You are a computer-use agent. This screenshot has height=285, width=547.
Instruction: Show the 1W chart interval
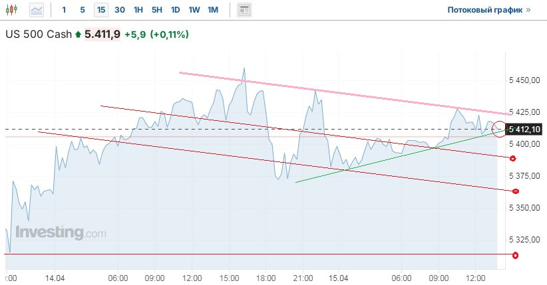click(x=194, y=10)
